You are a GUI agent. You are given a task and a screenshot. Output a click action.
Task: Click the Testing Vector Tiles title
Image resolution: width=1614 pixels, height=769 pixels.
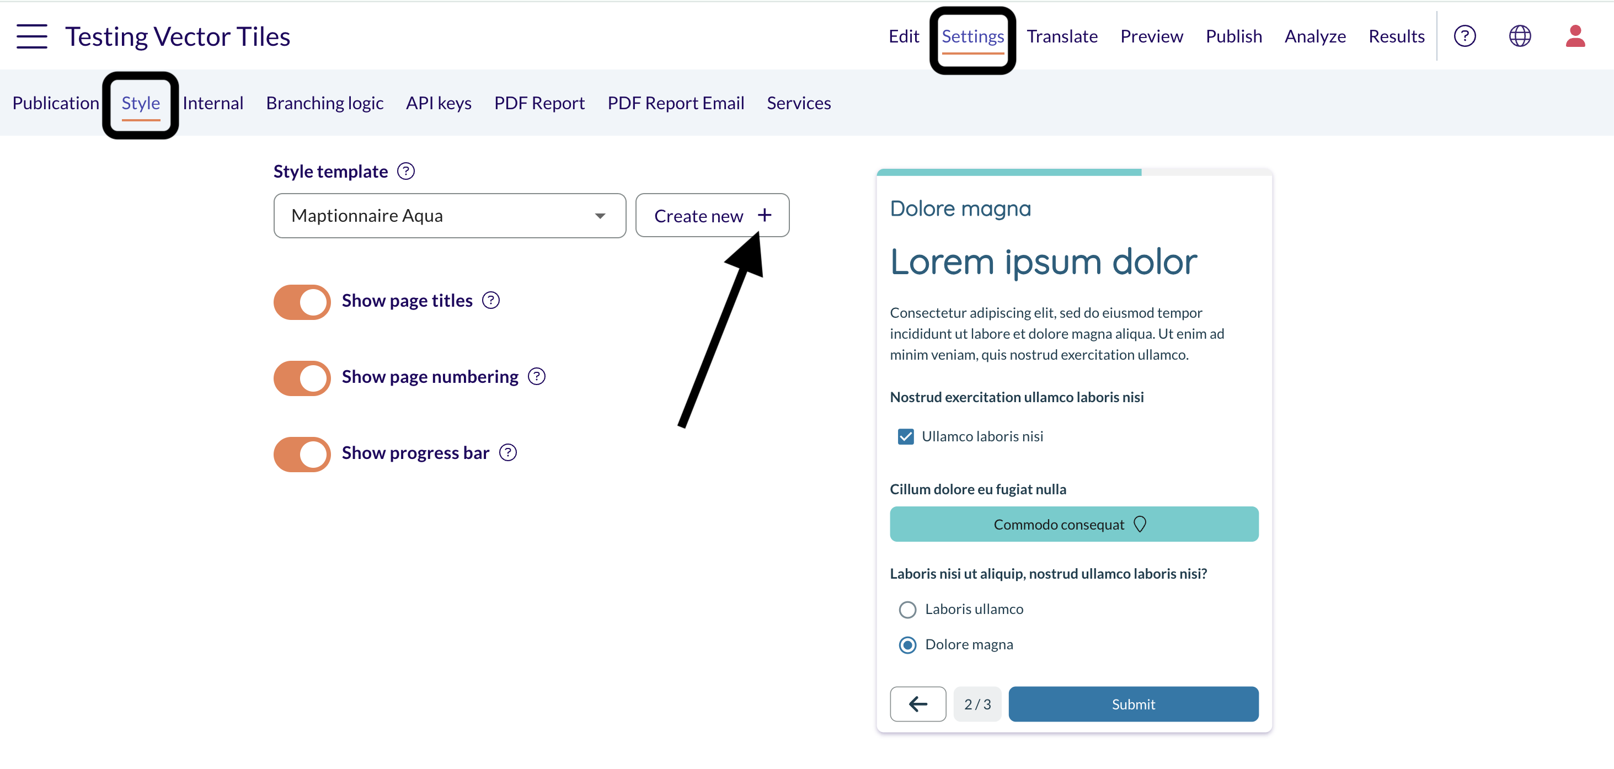178,36
